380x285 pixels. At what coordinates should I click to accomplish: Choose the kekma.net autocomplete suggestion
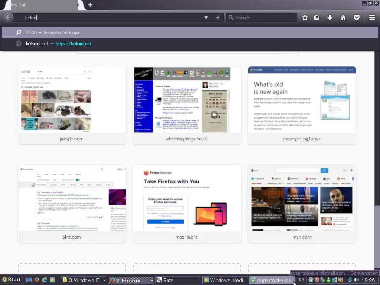pos(190,44)
